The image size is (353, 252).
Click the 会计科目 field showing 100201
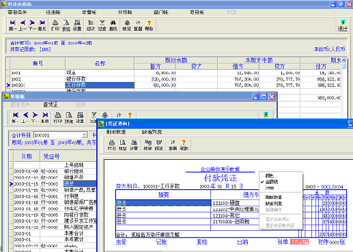[58, 135]
